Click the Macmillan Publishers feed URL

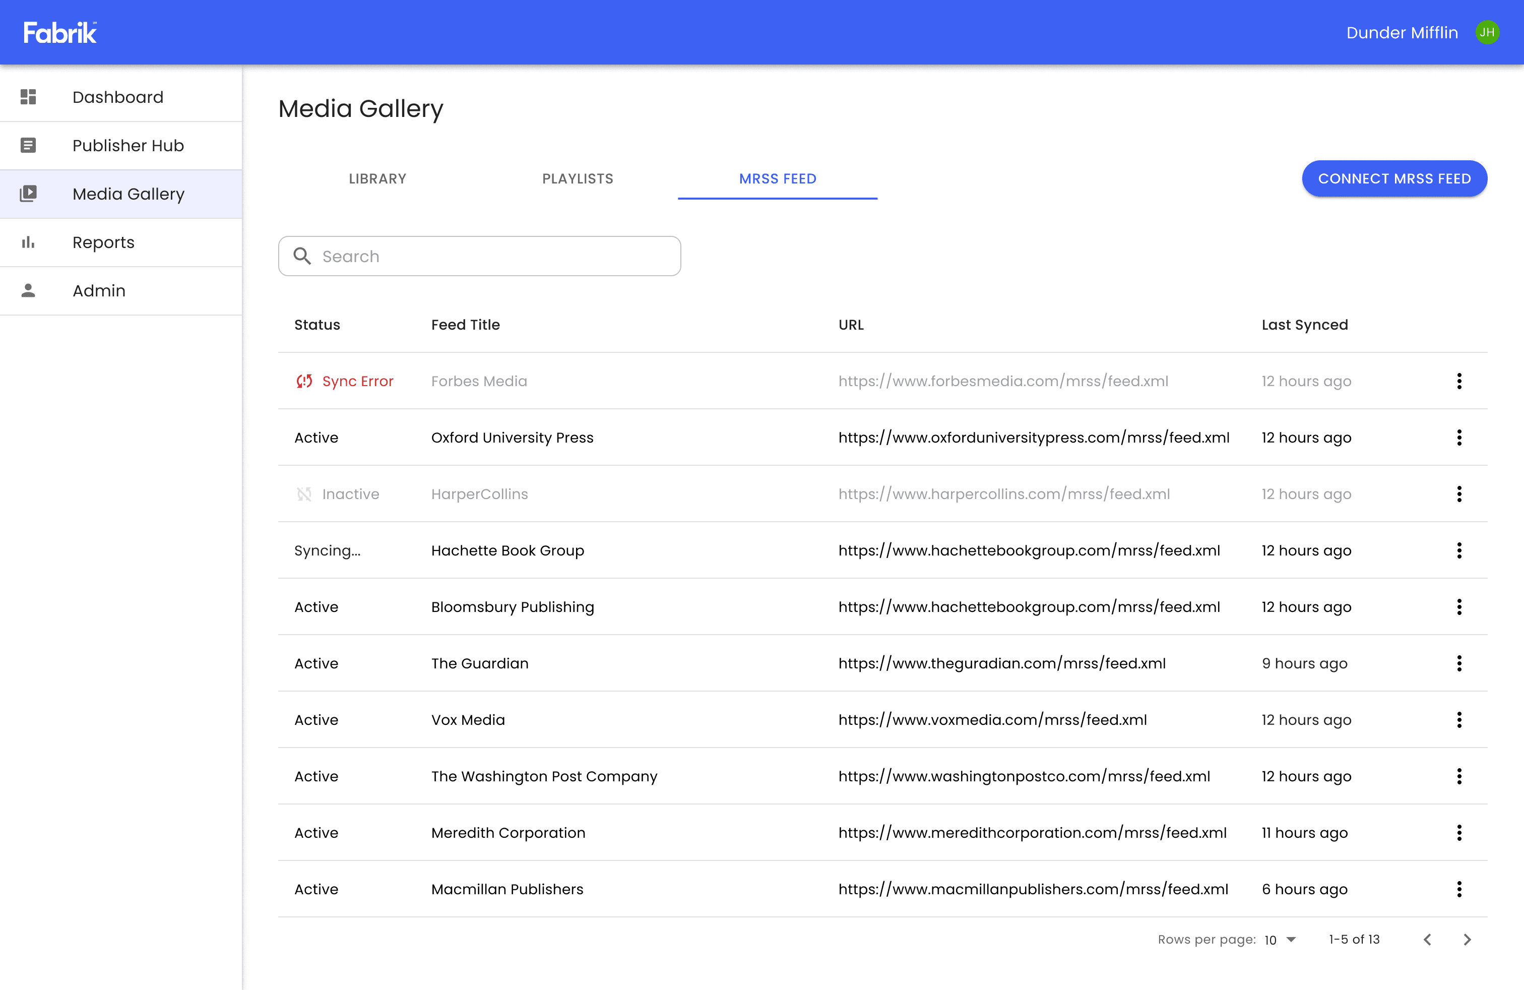tap(1034, 889)
